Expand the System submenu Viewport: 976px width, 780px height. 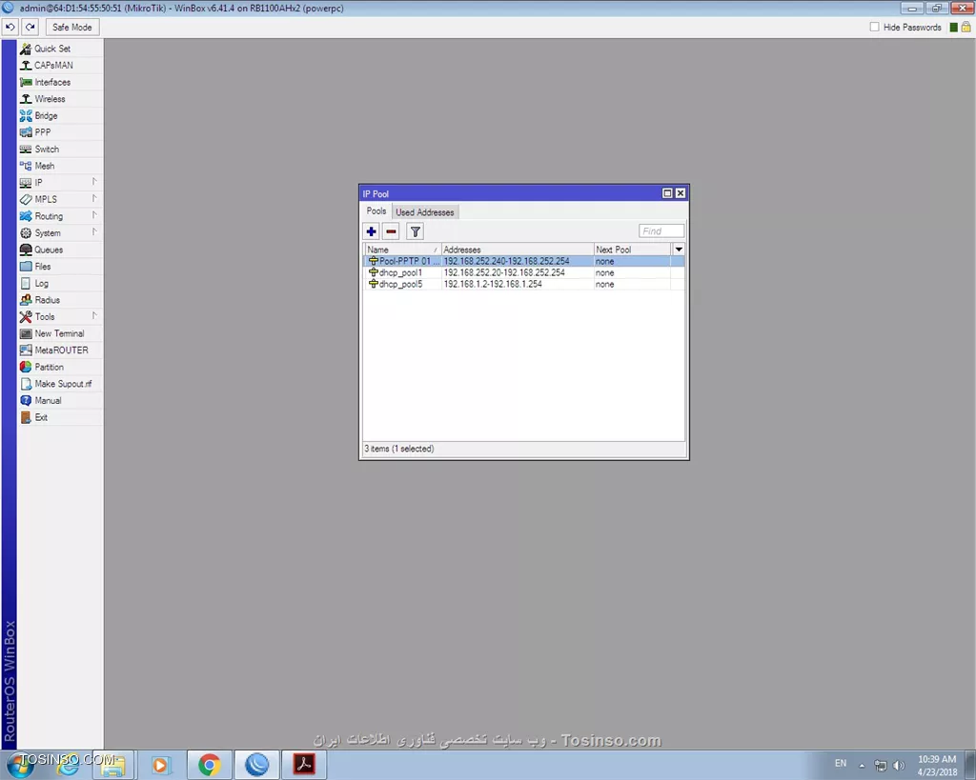coord(60,232)
